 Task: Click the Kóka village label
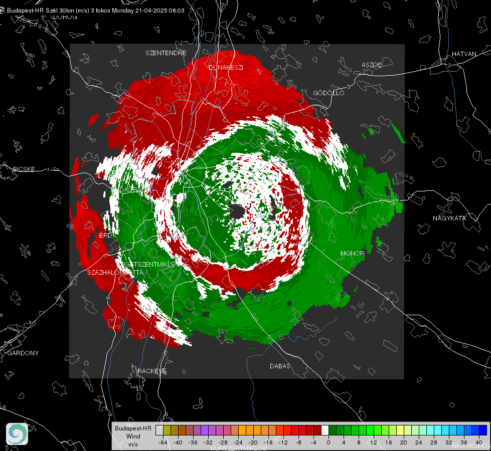pyautogui.click(x=406, y=176)
